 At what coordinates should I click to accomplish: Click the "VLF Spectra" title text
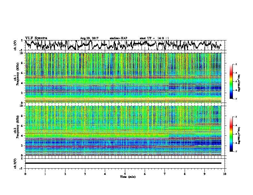click(36, 38)
